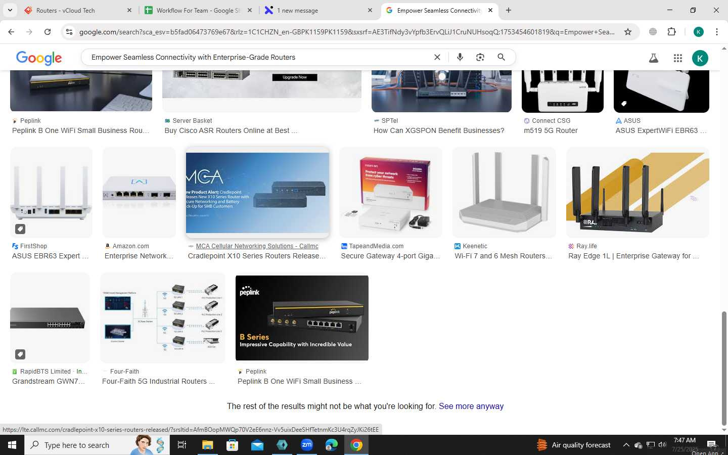Click the product tag icon on Grandstream image

(20, 354)
